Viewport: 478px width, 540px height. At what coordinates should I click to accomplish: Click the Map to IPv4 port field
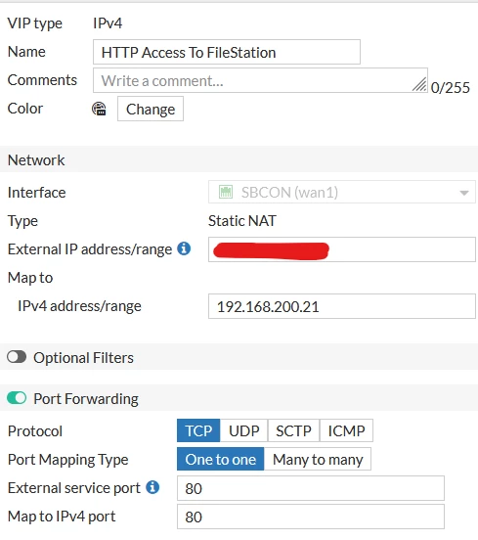311,517
